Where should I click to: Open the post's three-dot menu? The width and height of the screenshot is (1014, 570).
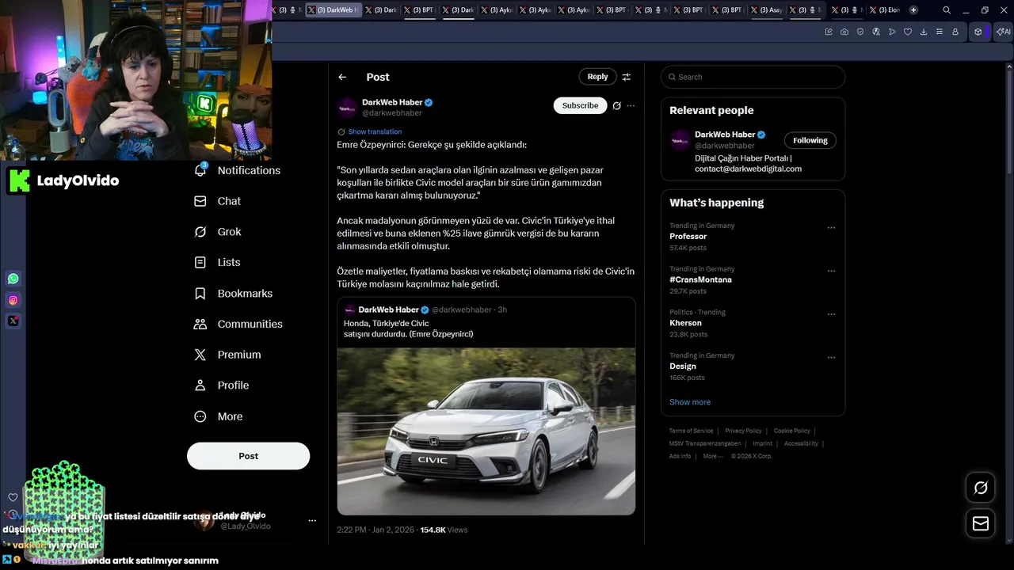(631, 105)
